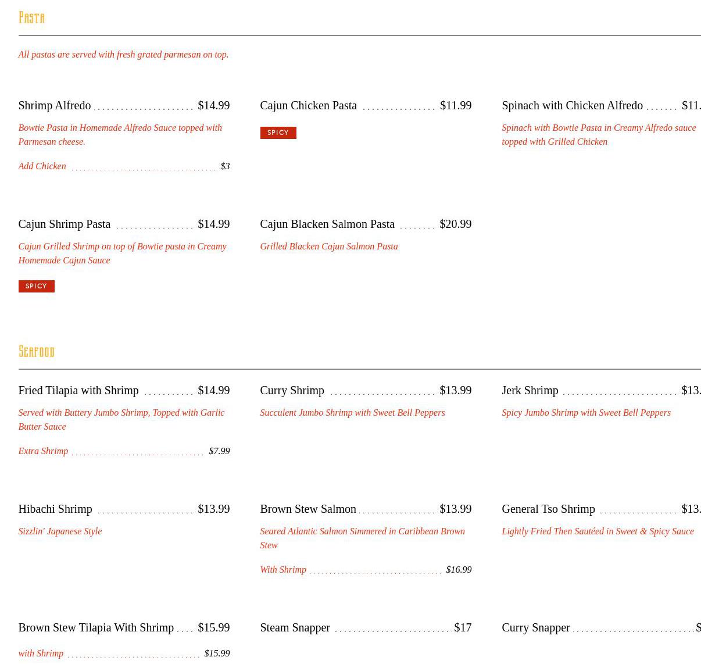Image resolution: width=701 pixels, height=664 pixels.
Task: Select the Cajun Chicken Pasta title
Action: pyautogui.click(x=308, y=105)
